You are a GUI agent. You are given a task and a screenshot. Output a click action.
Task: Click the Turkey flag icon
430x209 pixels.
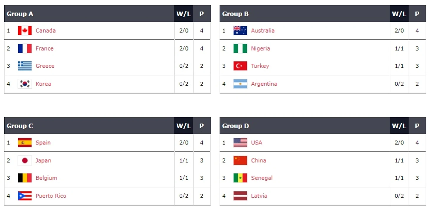point(240,66)
